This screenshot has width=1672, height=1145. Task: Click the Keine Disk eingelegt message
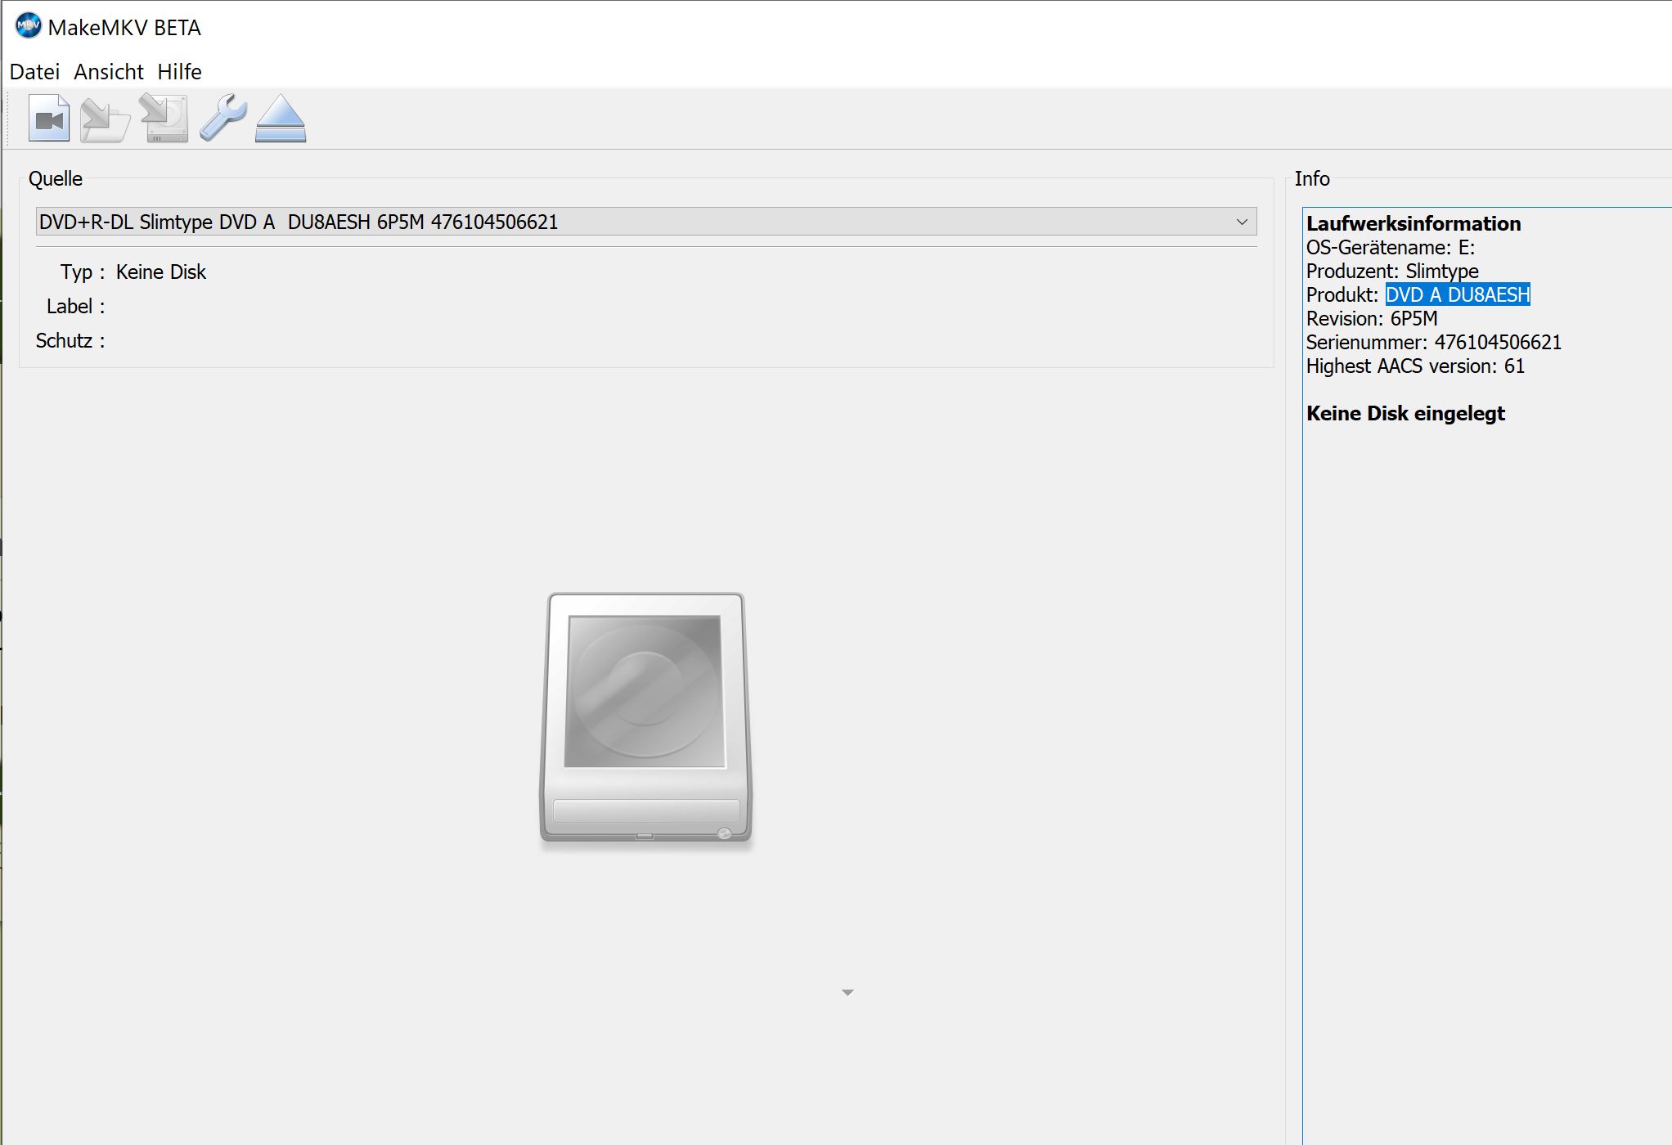(x=1405, y=414)
